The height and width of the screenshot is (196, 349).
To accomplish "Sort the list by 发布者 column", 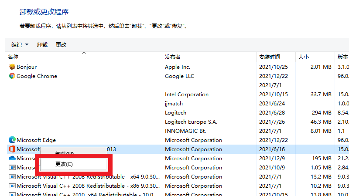I will click(173, 57).
